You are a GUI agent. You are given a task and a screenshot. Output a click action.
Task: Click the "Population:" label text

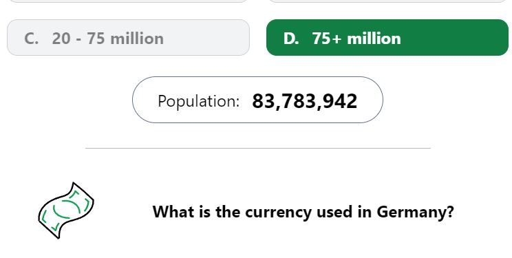click(198, 101)
